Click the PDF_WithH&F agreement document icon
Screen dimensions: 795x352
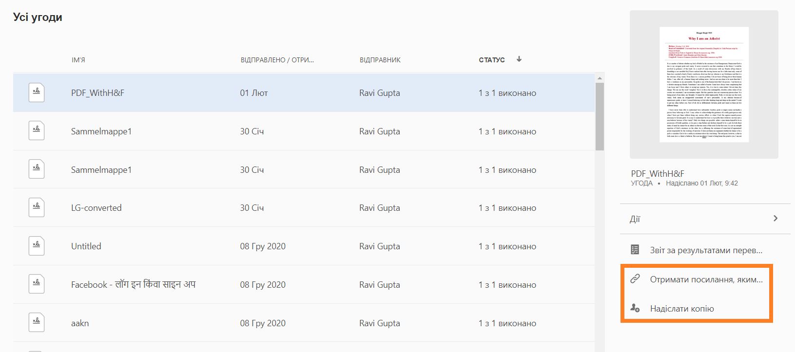click(x=37, y=93)
